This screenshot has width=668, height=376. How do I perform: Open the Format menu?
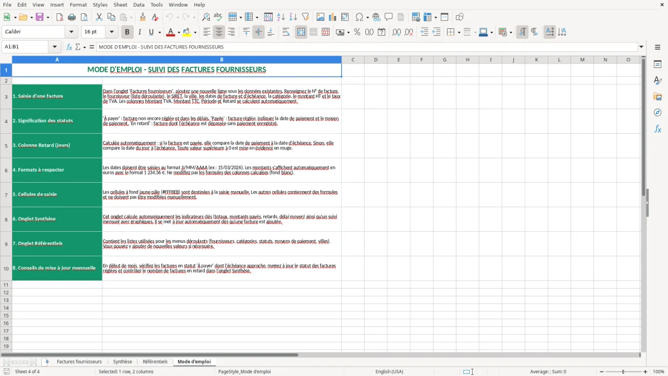tap(78, 4)
